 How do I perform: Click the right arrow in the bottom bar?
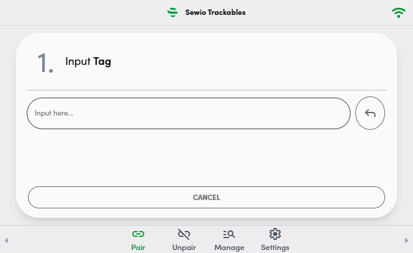click(x=406, y=240)
